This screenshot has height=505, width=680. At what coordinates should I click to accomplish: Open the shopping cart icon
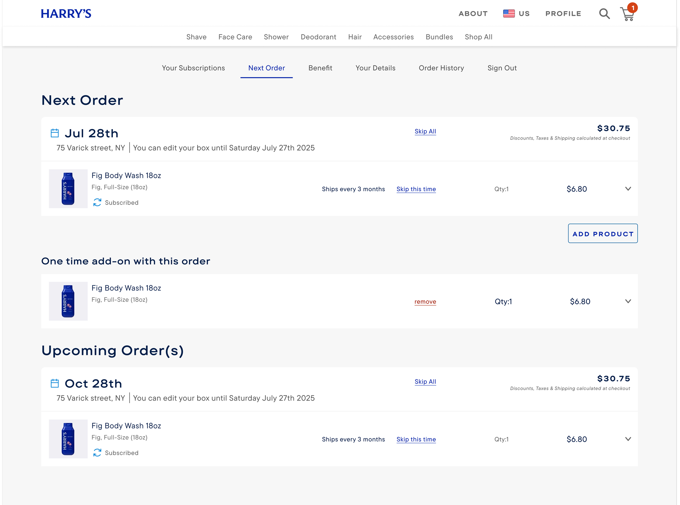pos(627,14)
